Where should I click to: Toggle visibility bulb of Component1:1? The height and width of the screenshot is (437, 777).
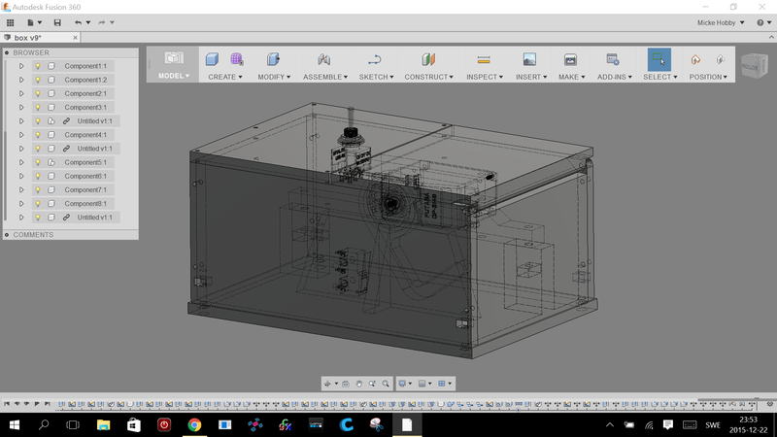pyautogui.click(x=38, y=66)
